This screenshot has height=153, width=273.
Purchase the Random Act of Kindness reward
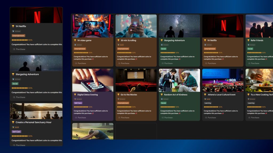(167, 117)
